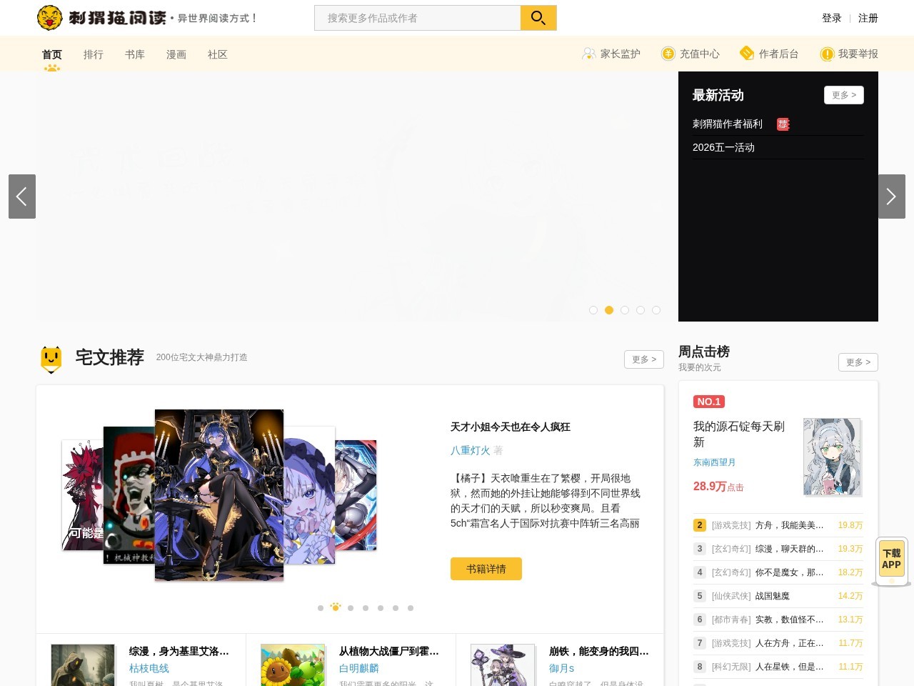
Task: Open the 排行 tab
Action: [x=94, y=54]
